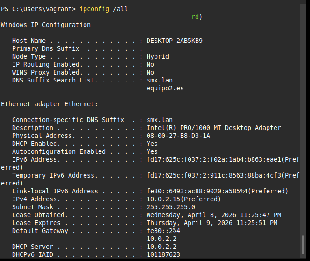The image size is (310, 261).
Task: Click the Node Type value 'Hybrid'
Action: 157,56
